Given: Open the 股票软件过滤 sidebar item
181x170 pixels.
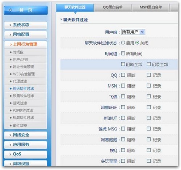Looking at the screenshot, I should pos(26,96).
